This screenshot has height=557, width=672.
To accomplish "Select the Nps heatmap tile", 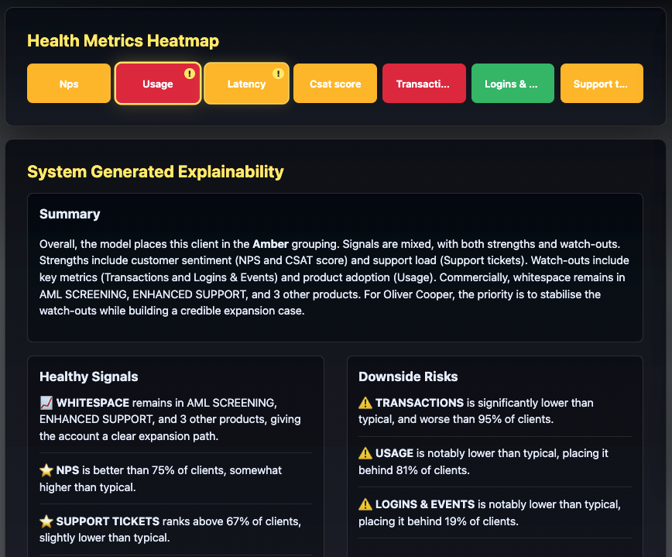I will [68, 83].
